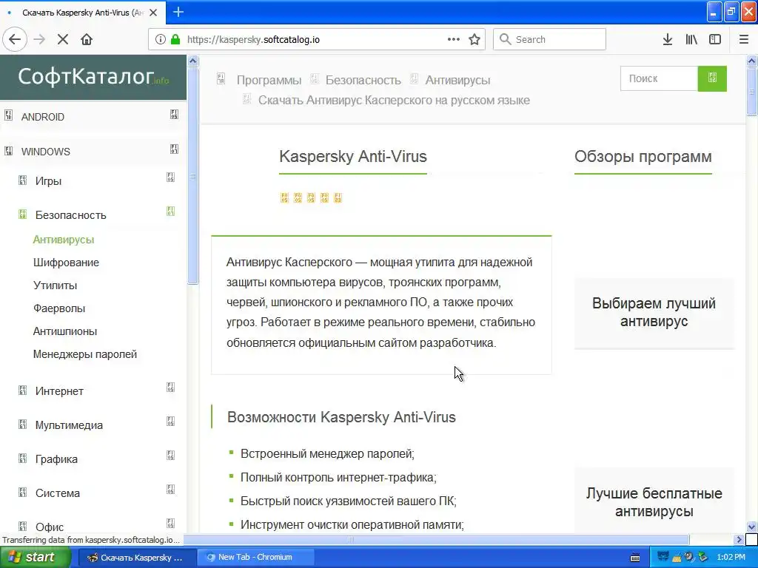
Task: Open the Firefox hamburger menu
Action: click(744, 39)
